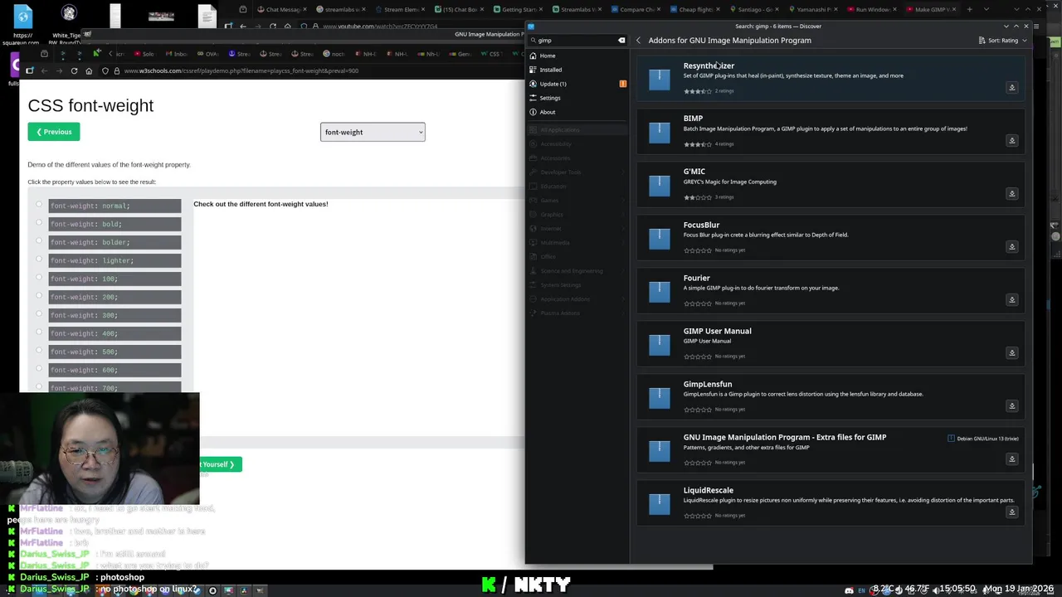This screenshot has width=1062, height=597.
Task: Open the Fourier package icon
Action: [x=660, y=291]
